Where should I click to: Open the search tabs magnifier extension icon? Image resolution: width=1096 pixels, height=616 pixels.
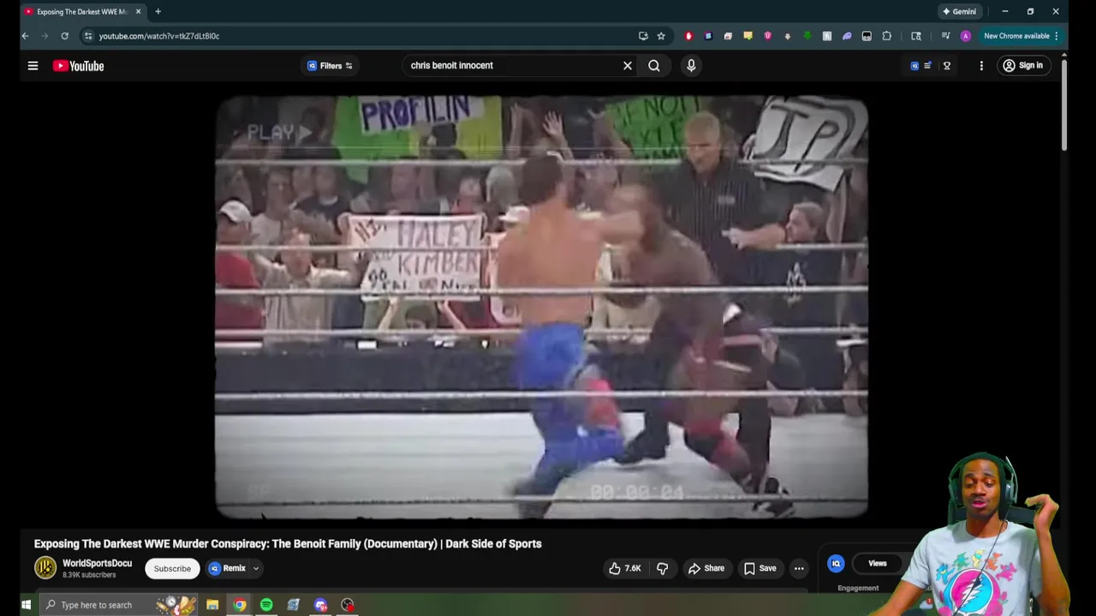point(916,36)
